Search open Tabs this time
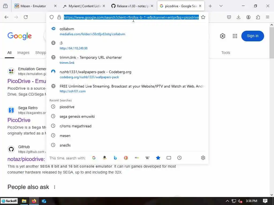Image resolution: width=274 pixels, height=205 pixels. click(x=169, y=158)
